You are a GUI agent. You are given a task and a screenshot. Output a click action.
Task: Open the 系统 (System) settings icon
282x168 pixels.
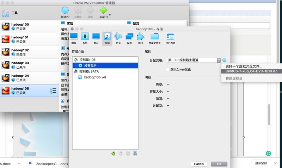click(x=85, y=37)
